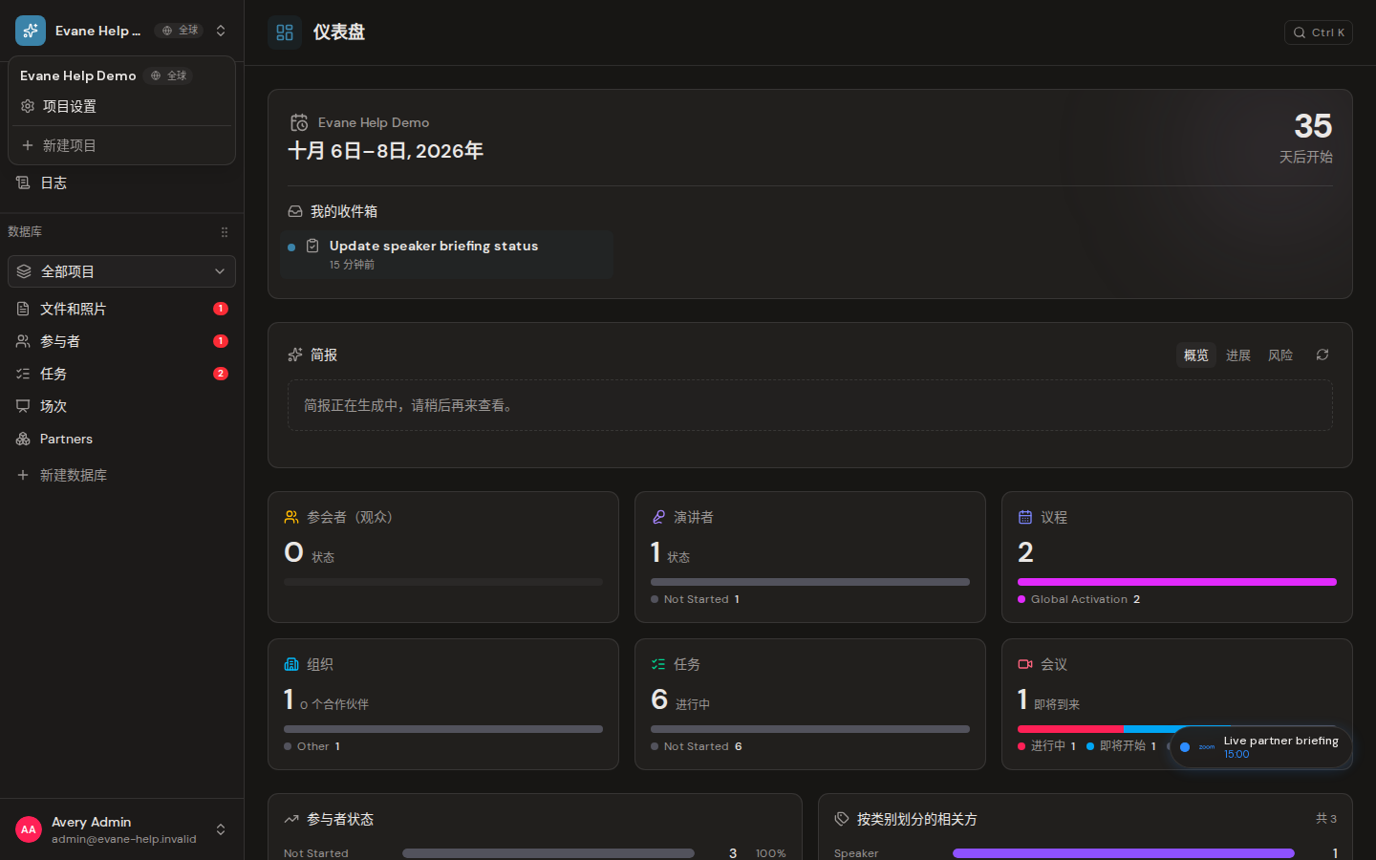Click the Other 1 legend under 组织
The height and width of the screenshot is (860, 1376).
pyautogui.click(x=312, y=746)
